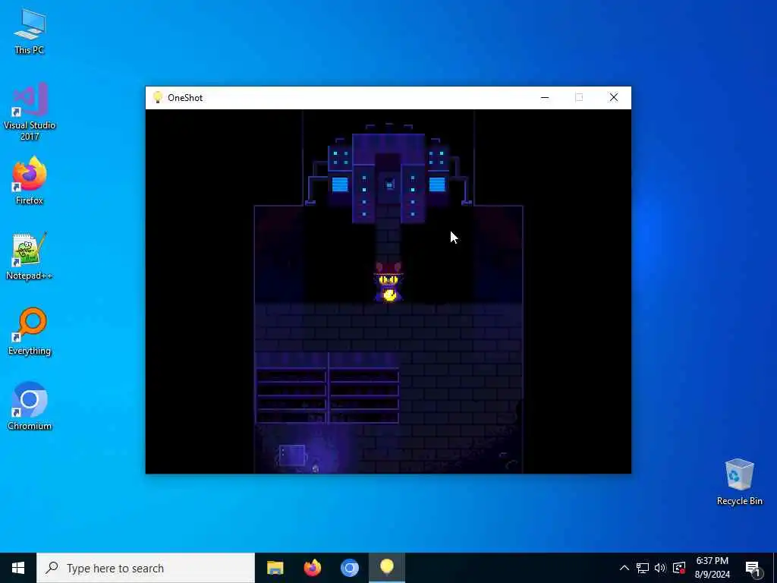Select the Everything search shortcut
This screenshot has width=777, height=583.
(30, 331)
